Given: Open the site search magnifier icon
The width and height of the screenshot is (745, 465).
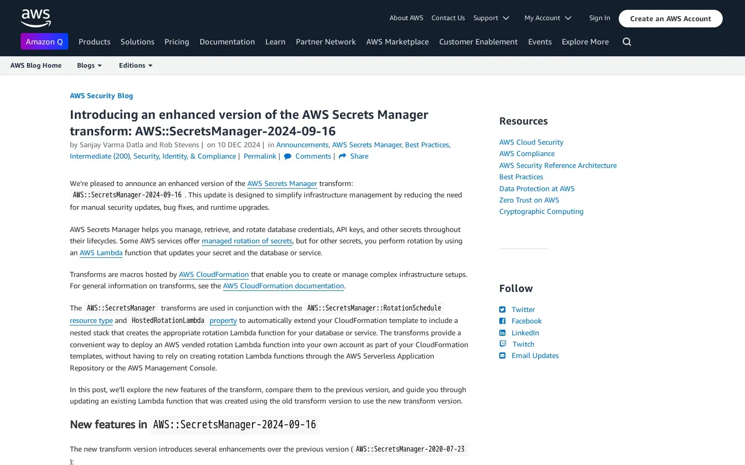Looking at the screenshot, I should point(627,42).
